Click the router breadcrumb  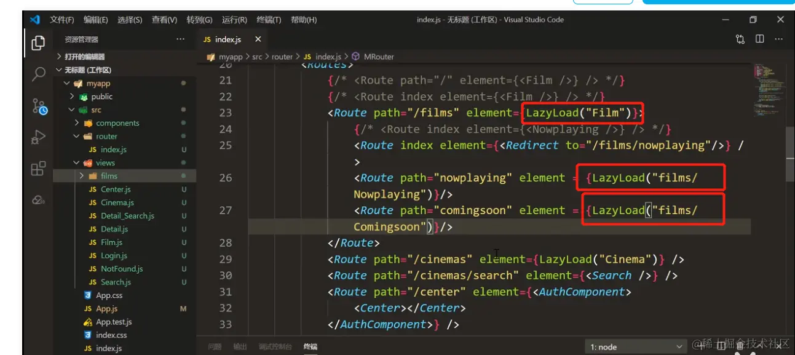tap(282, 57)
